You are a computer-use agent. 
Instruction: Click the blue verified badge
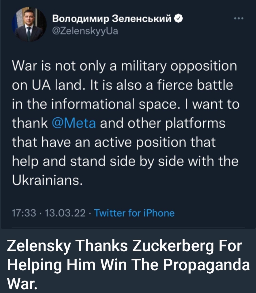178,19
